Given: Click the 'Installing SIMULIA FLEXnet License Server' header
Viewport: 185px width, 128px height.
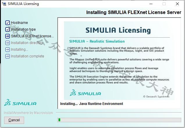Looking at the screenshot, I should (134, 13).
